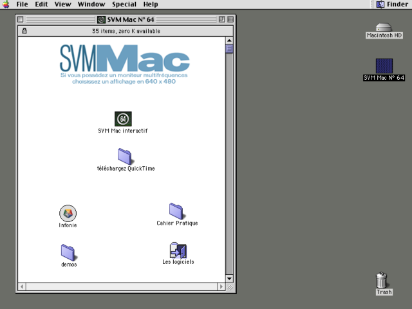This screenshot has height=309, width=412.
Task: Select the Macintosh HD drive icon
Action: point(384,27)
